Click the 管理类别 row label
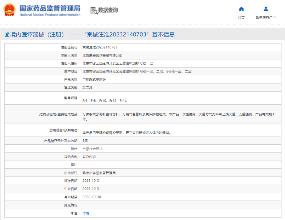 71,87
